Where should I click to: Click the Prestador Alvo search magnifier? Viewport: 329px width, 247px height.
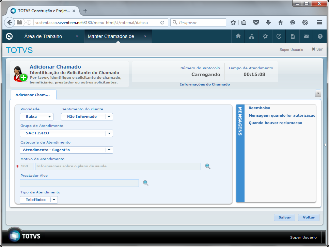[146, 183]
